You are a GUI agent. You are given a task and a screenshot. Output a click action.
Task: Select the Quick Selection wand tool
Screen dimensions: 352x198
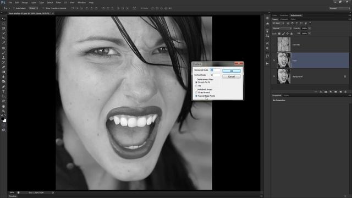pos(3,33)
